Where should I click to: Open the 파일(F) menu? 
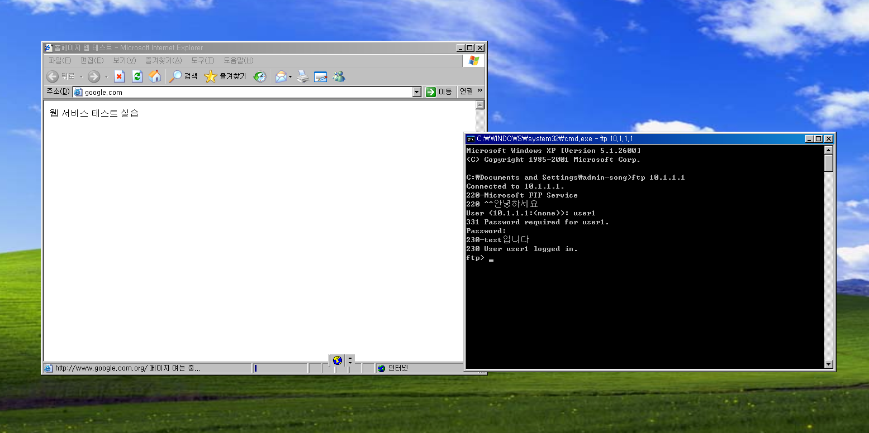click(60, 60)
